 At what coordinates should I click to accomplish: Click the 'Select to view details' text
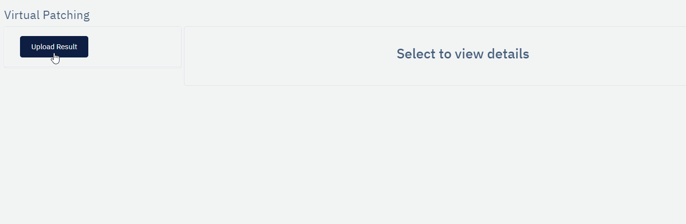pyautogui.click(x=463, y=54)
